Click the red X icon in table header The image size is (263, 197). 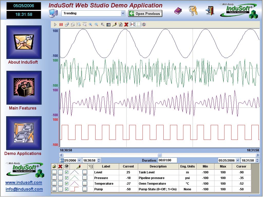point(60,166)
